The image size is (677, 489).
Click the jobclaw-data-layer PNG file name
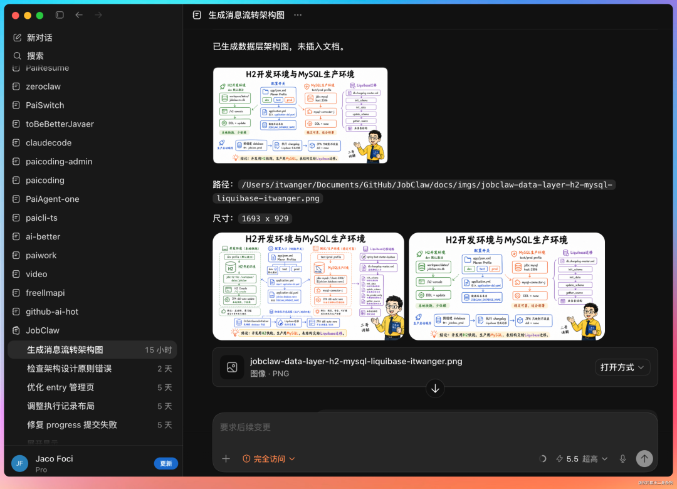[x=356, y=362]
